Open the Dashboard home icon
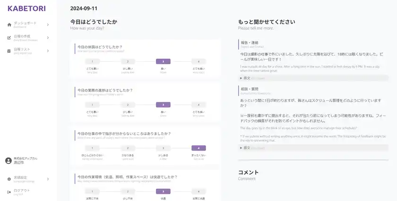This screenshot has height=201, width=397. pyautogui.click(x=9, y=25)
